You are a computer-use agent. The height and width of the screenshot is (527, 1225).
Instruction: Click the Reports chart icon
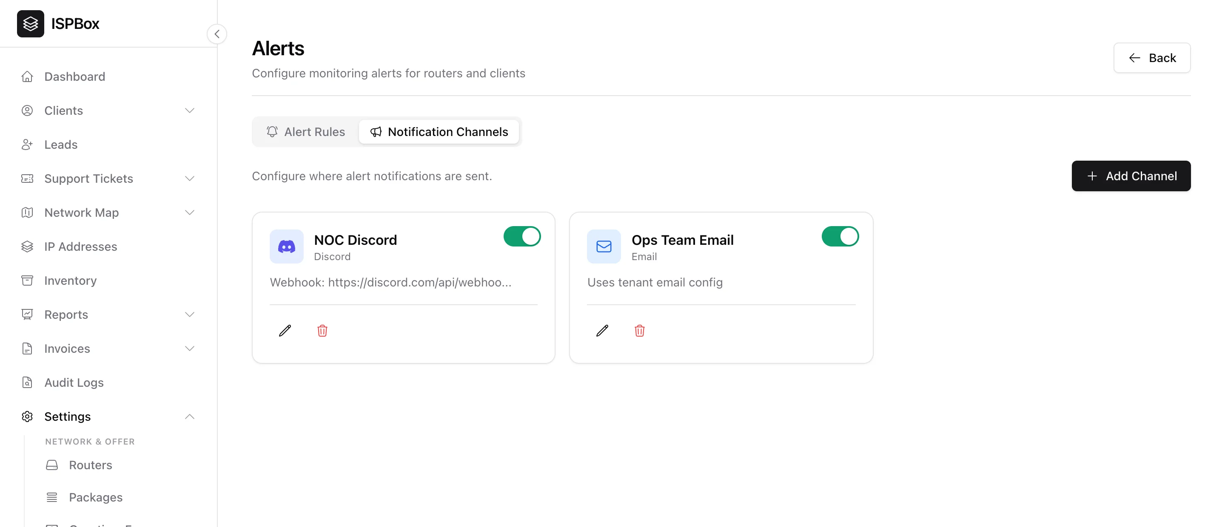[27, 314]
